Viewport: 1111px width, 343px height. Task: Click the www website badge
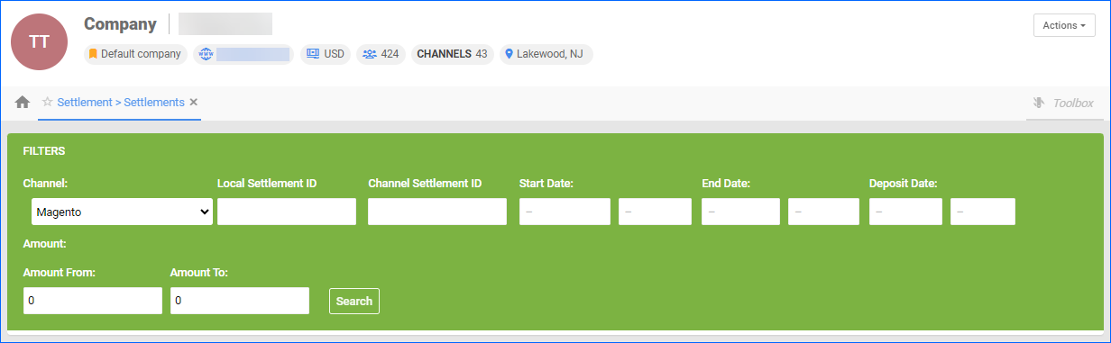[243, 54]
